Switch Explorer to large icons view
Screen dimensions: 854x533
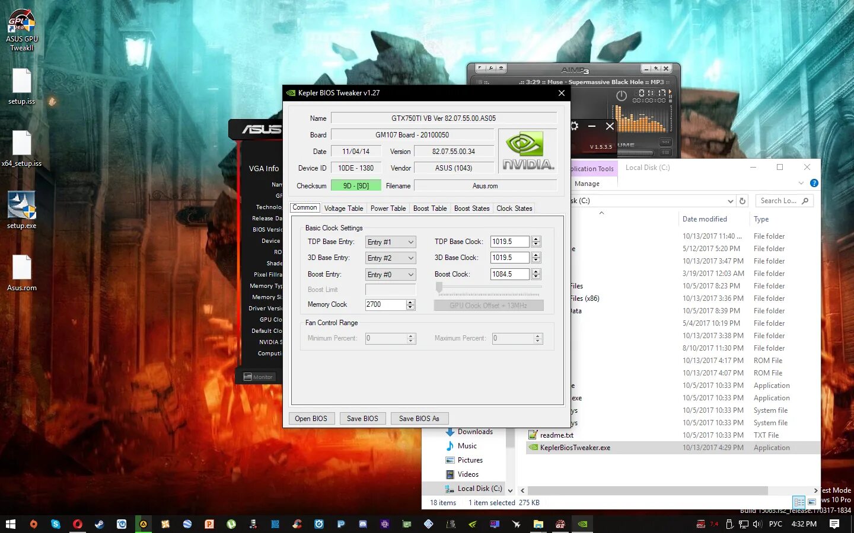click(812, 502)
